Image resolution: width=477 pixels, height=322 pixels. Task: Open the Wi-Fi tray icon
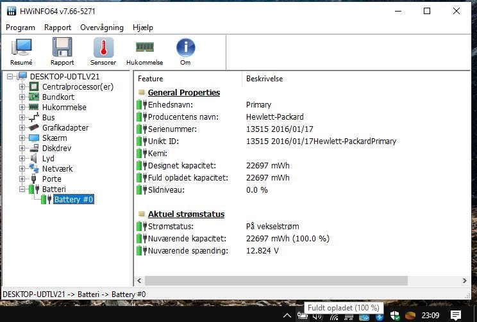(334, 316)
